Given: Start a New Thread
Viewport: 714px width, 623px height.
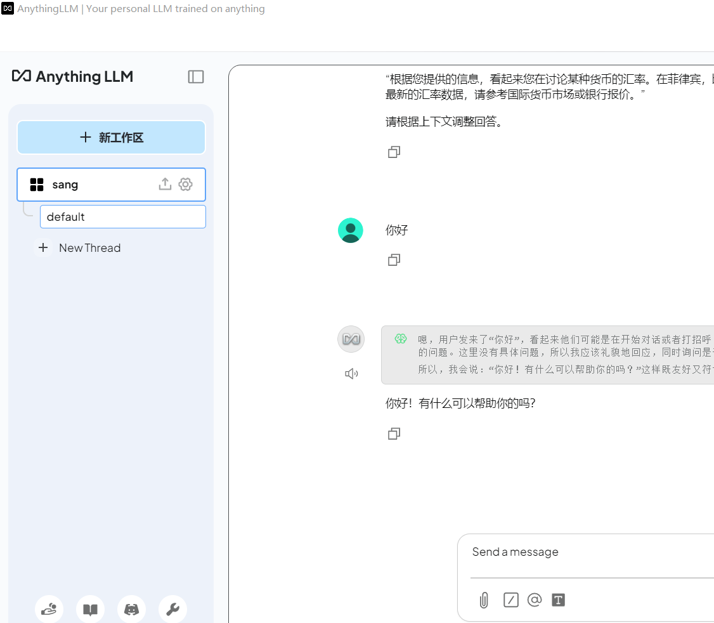Looking at the screenshot, I should [x=89, y=248].
